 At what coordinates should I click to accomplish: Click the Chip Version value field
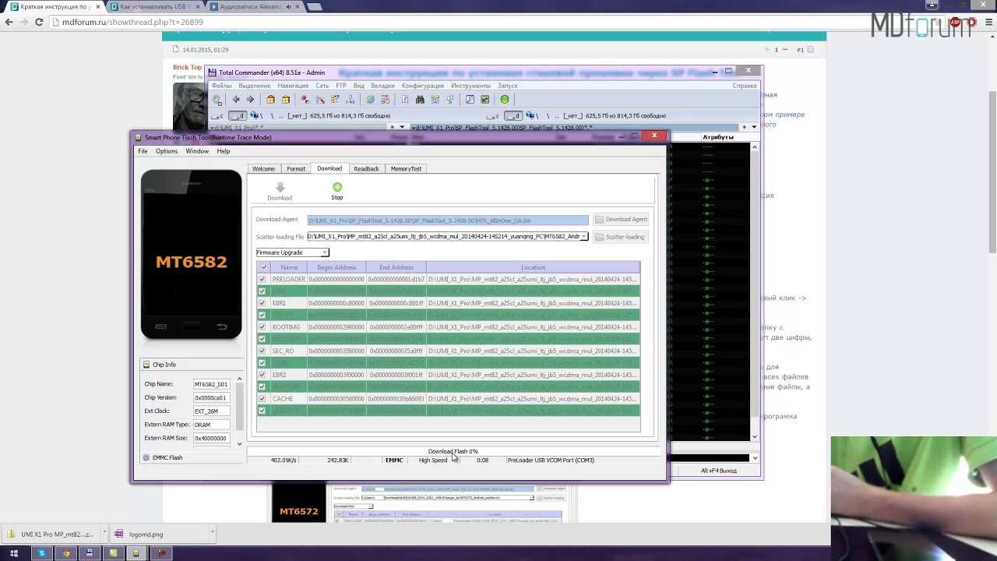(x=211, y=397)
